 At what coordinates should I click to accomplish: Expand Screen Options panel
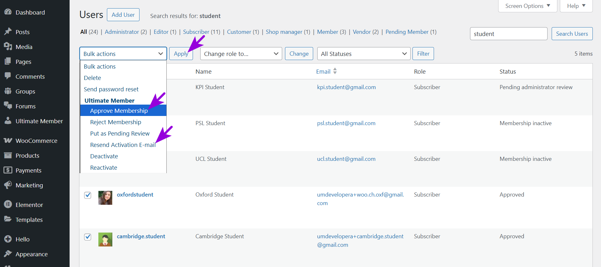pyautogui.click(x=528, y=6)
